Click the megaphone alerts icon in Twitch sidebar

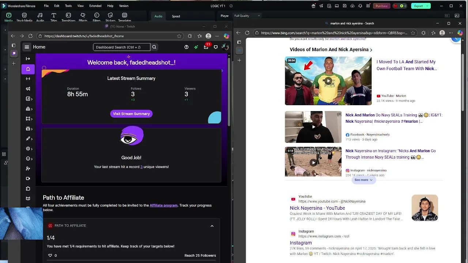tap(28, 89)
